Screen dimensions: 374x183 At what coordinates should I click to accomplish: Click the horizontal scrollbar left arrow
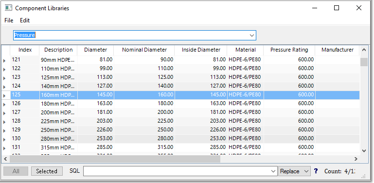[x=5, y=159]
